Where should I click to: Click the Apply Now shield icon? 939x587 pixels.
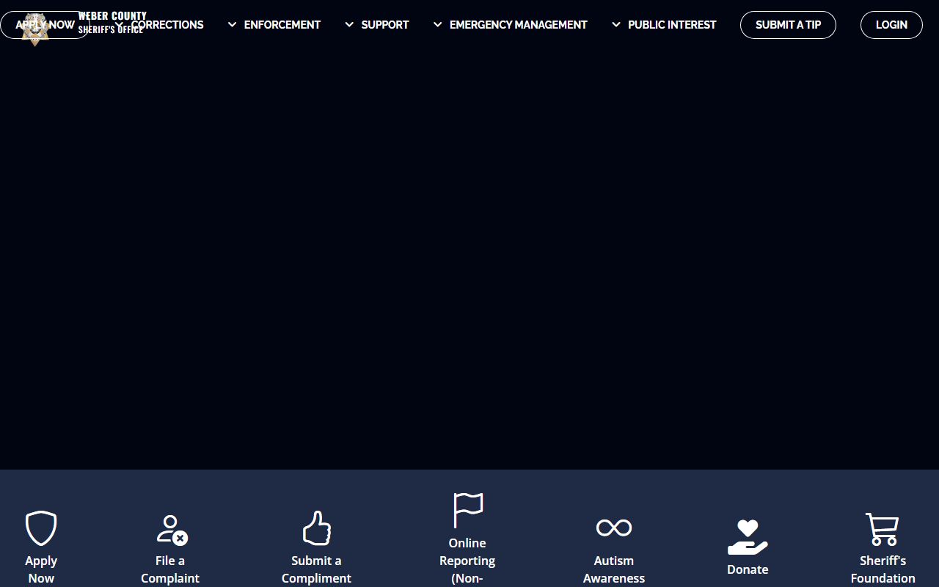tap(41, 528)
